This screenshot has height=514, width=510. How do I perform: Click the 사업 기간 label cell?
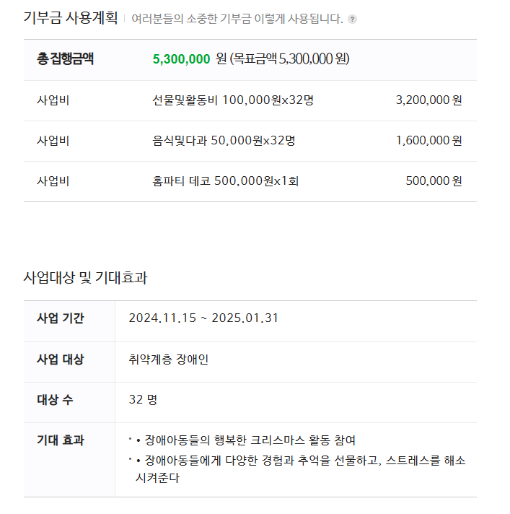[x=69, y=321]
